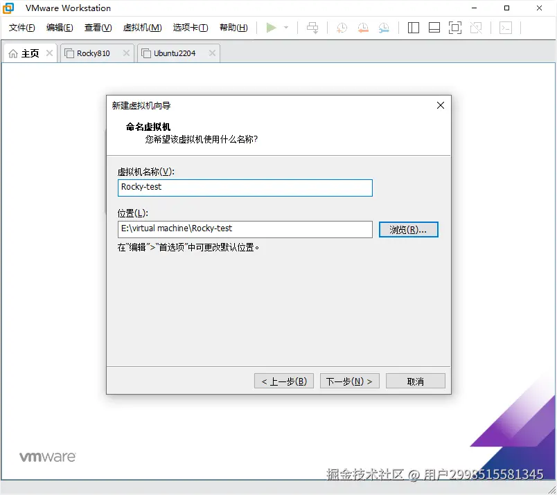
Task: Click the 取消 cancel button
Action: 415,381
